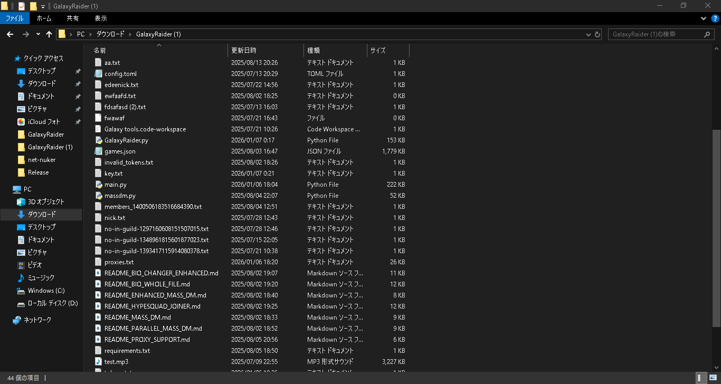This screenshot has height=384, width=721.
Task: Click the vertical scrollbar in the file list
Action: [x=716, y=211]
